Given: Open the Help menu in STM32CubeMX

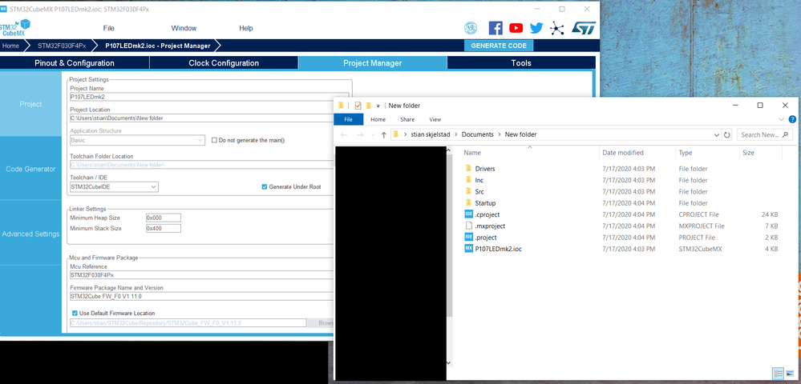Looking at the screenshot, I should pos(245,28).
